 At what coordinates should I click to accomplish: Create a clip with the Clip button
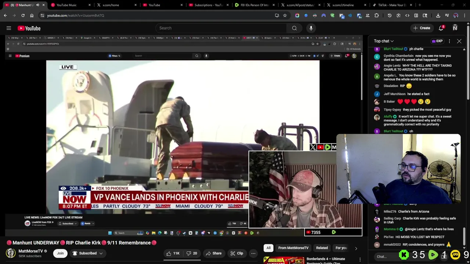point(236,253)
